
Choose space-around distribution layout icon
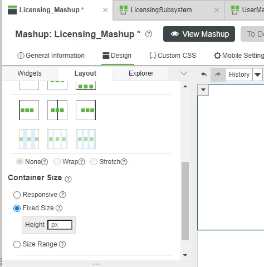(57, 139)
